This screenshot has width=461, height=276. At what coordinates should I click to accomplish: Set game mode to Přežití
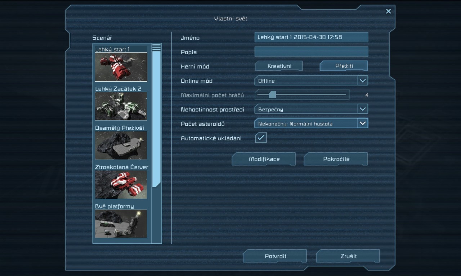344,66
